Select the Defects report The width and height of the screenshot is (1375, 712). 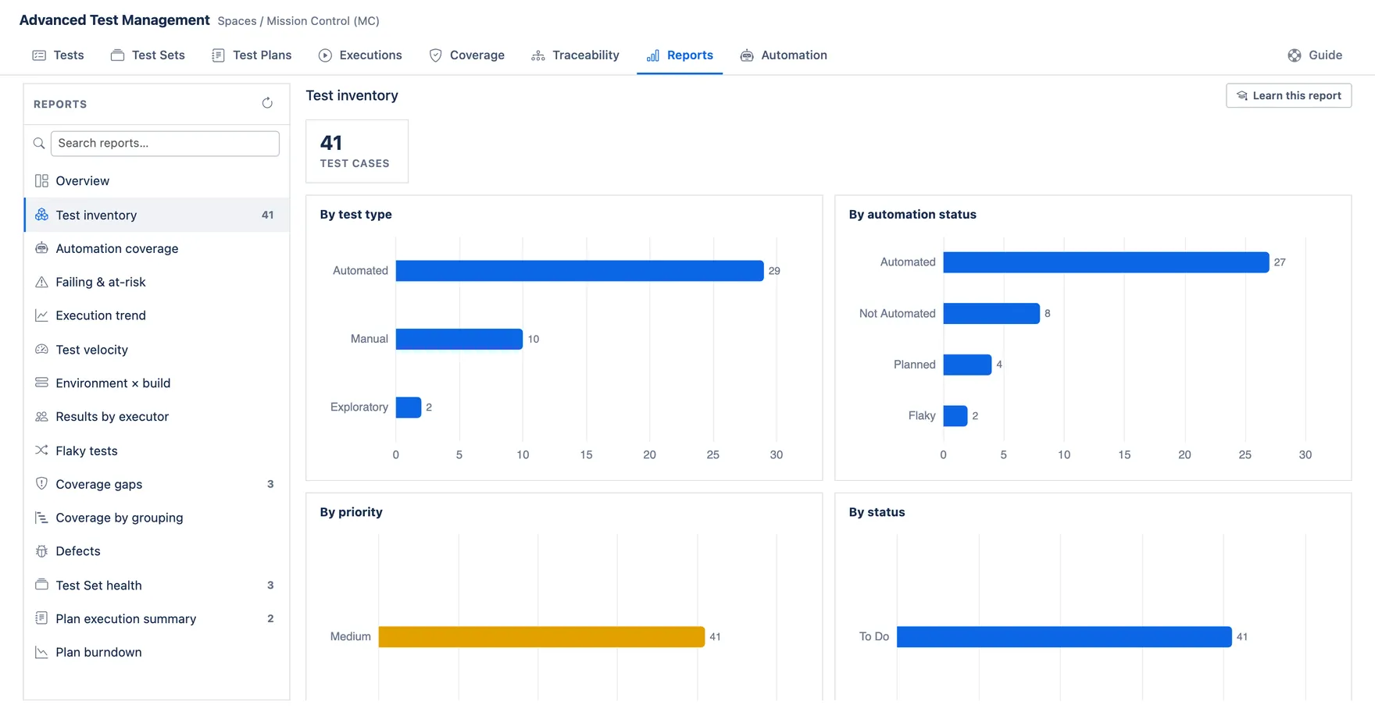point(157,551)
